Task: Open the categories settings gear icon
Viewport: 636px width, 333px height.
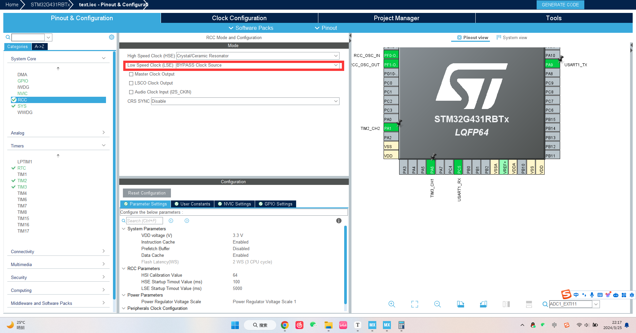Action: pos(112,37)
